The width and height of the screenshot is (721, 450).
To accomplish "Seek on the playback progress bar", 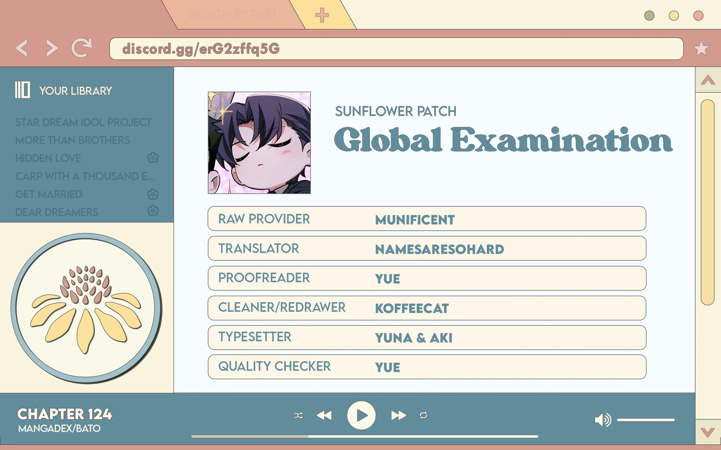I will 365,436.
